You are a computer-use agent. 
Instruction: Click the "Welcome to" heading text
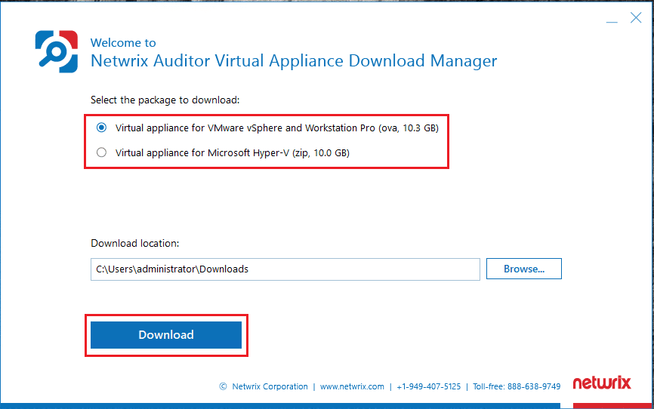[x=123, y=43]
